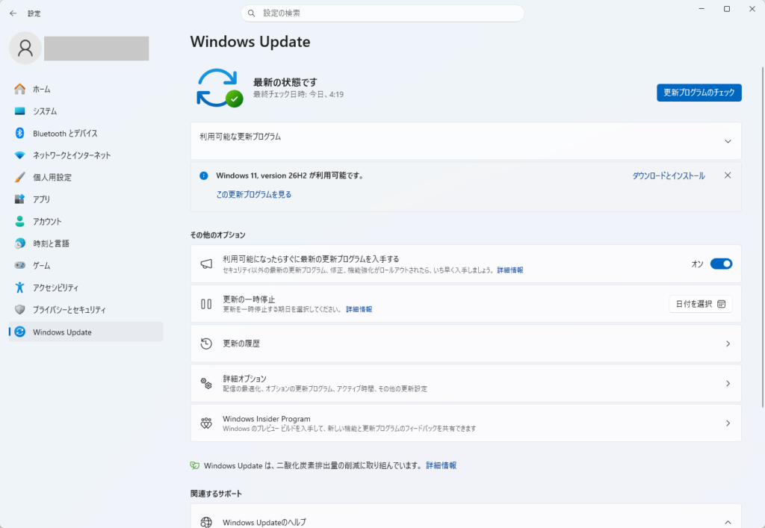Dismiss the Windows 11 26H2 notification

[x=728, y=176]
